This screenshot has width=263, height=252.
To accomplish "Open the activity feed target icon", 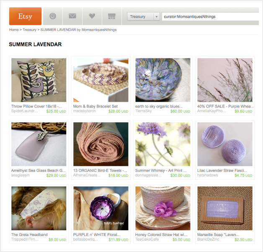I will [x=53, y=16].
